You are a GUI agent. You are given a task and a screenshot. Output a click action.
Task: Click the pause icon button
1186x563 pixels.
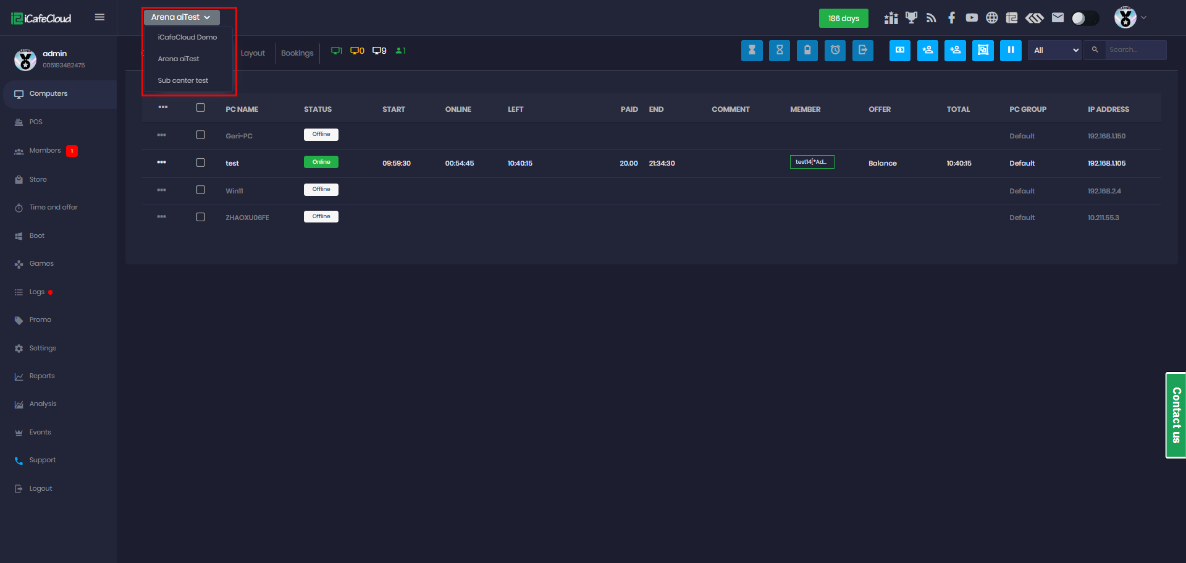[x=1011, y=51]
